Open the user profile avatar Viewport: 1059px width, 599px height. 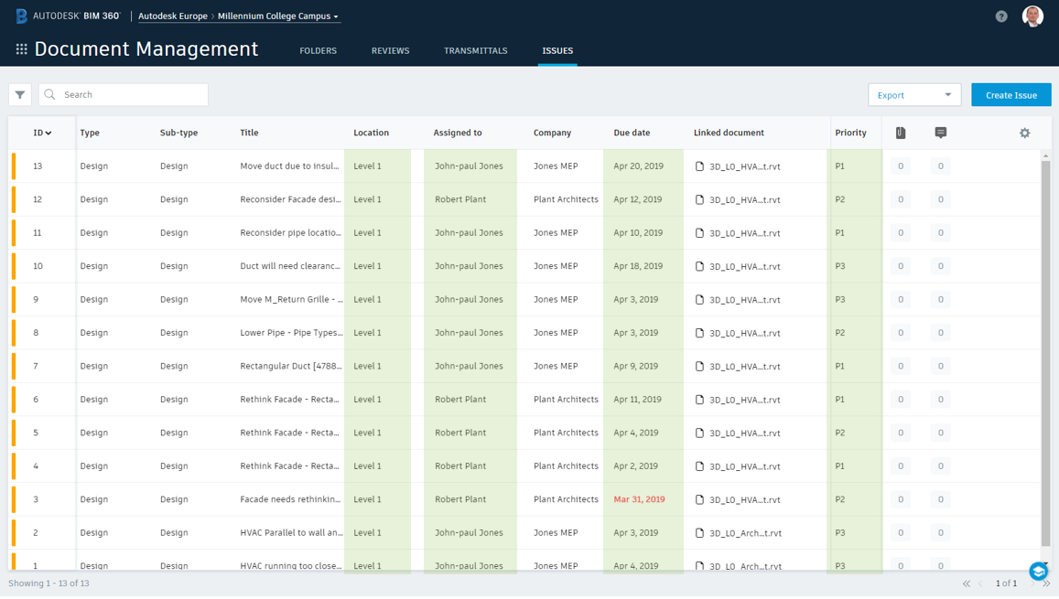coord(1032,16)
